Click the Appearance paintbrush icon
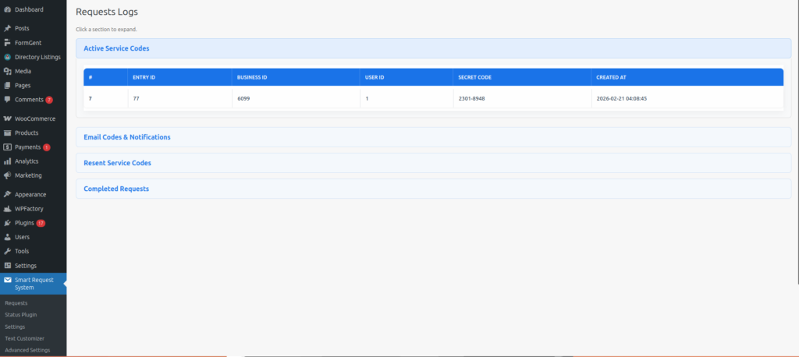This screenshot has height=357, width=799. pos(7,194)
